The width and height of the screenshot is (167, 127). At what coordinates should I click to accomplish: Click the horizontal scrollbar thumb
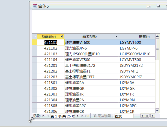point(147,116)
